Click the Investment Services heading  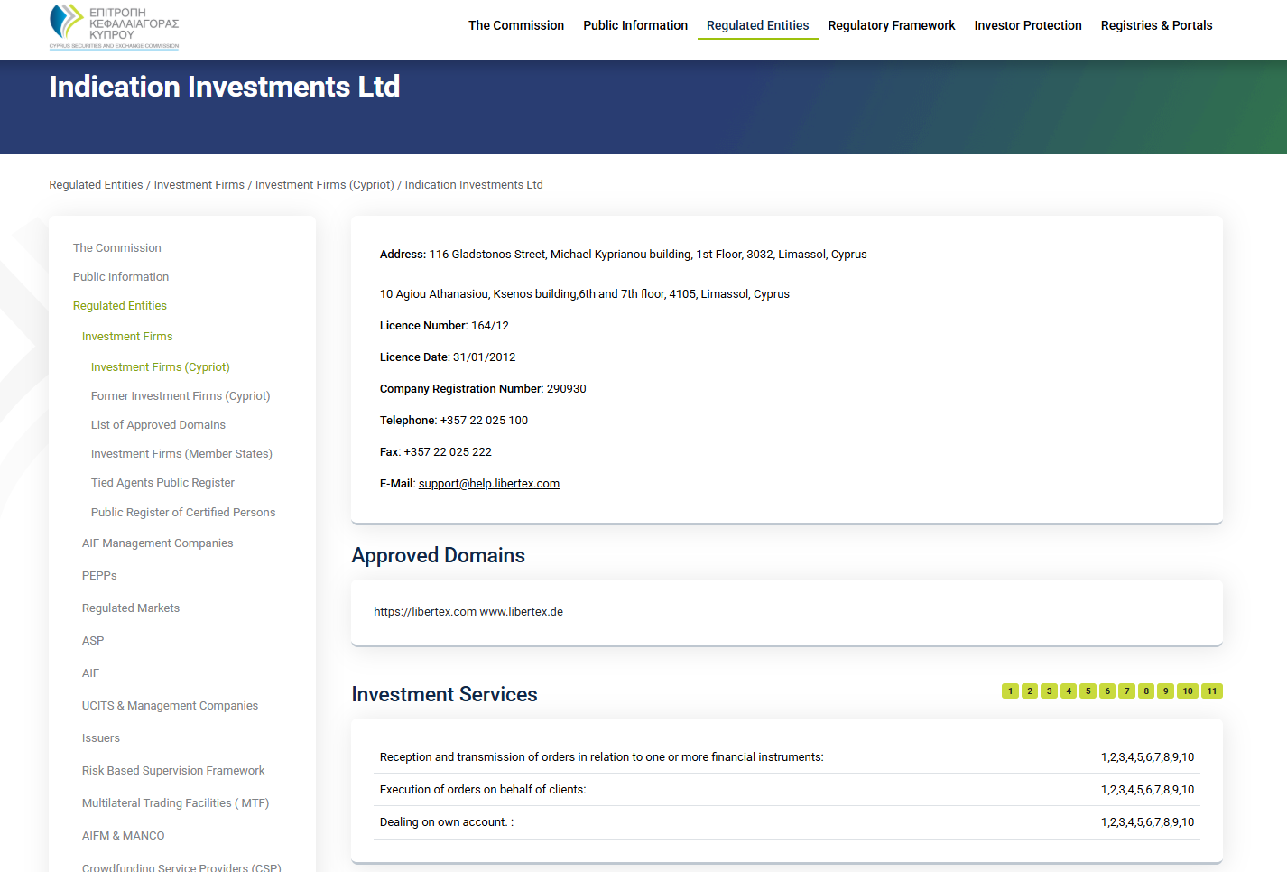[445, 694]
